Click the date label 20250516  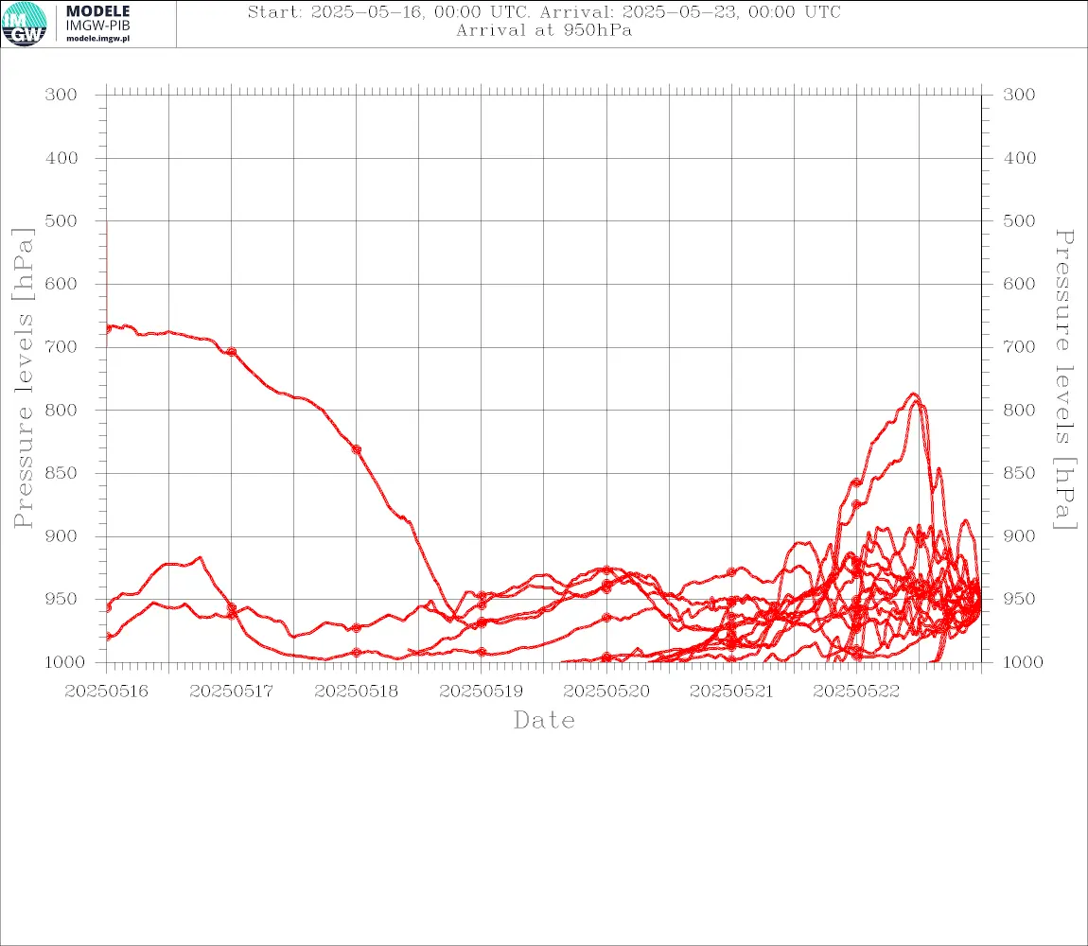click(x=106, y=692)
